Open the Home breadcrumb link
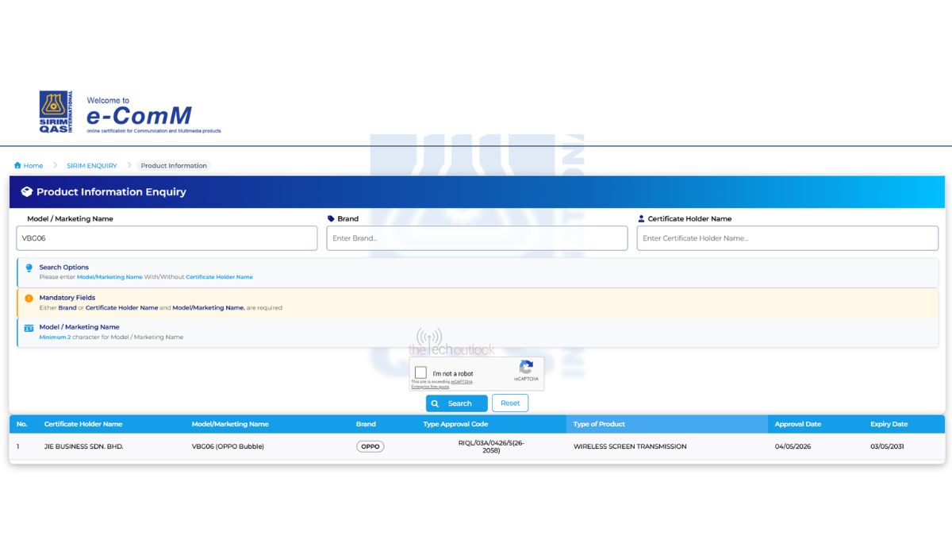This screenshot has width=952, height=536. [33, 165]
